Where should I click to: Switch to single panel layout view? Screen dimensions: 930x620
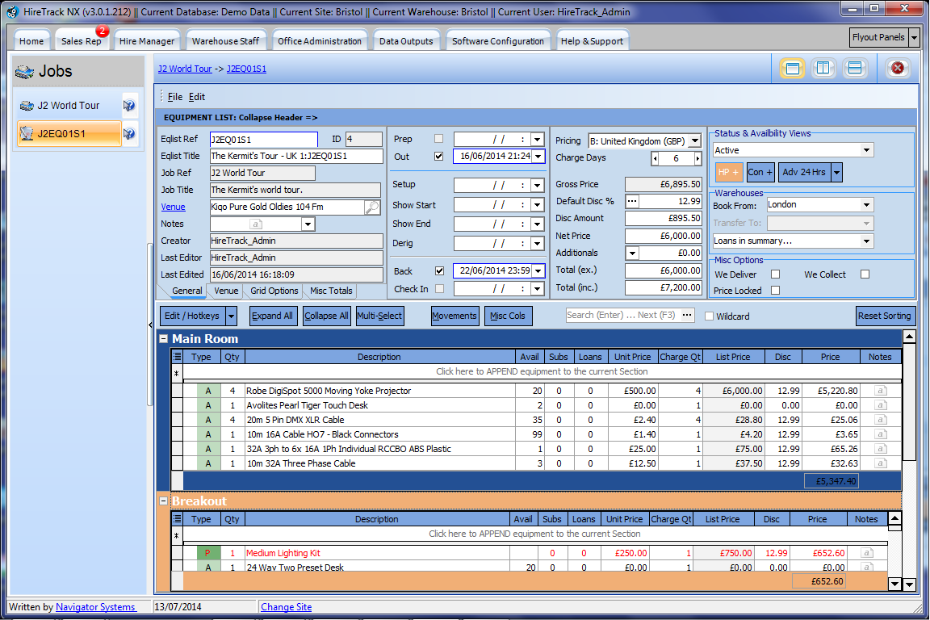[792, 69]
